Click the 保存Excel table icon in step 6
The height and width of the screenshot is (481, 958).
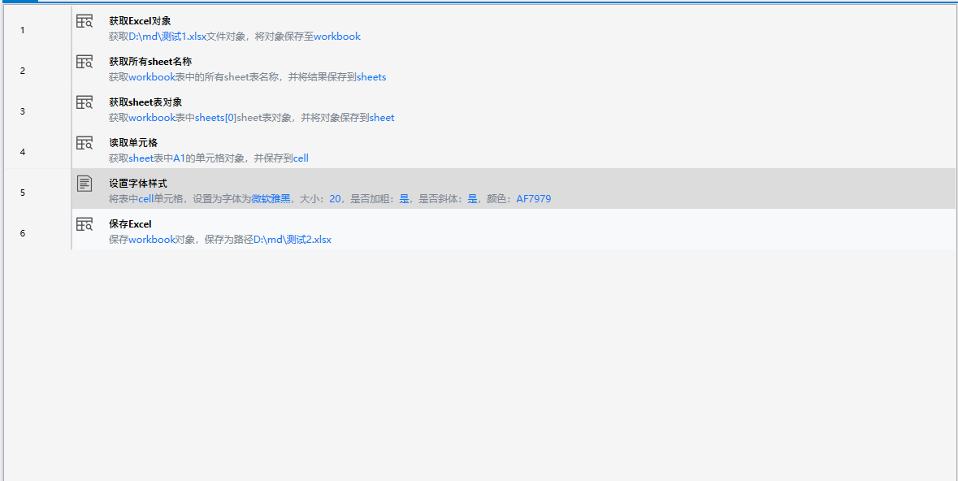[x=84, y=225]
